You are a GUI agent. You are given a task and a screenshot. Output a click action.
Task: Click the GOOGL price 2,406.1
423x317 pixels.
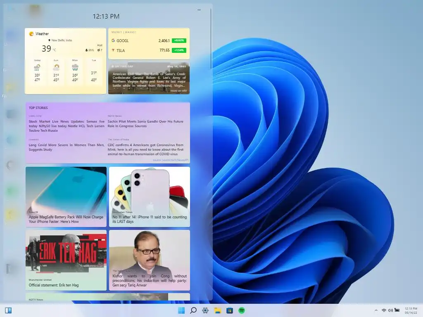pos(164,41)
